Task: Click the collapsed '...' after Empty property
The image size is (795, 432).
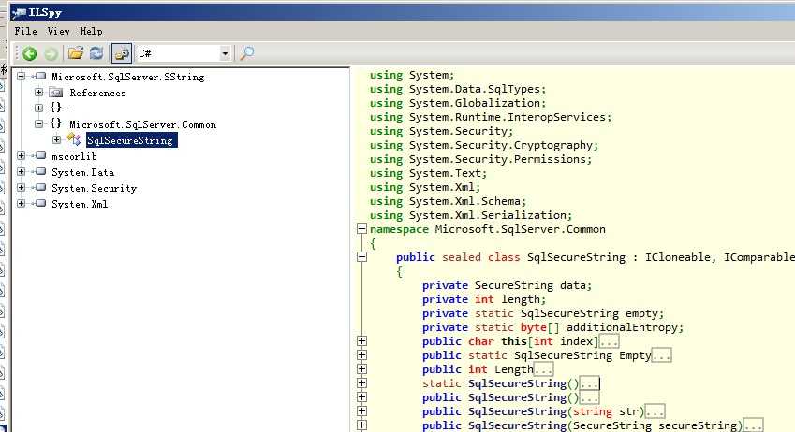Action: click(x=661, y=355)
